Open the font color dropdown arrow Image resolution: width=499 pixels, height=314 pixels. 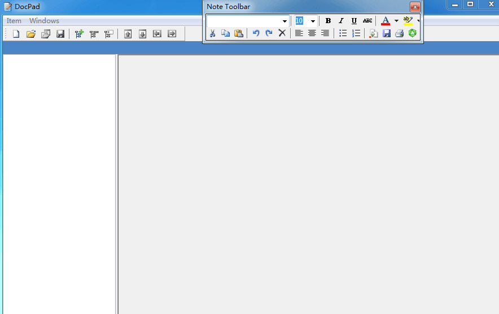click(396, 21)
